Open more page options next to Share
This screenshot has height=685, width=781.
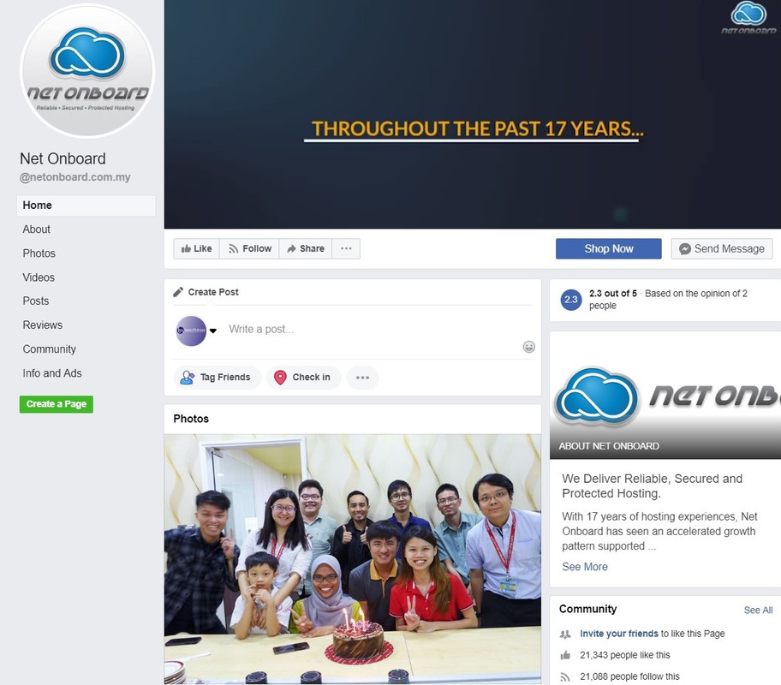click(x=346, y=248)
